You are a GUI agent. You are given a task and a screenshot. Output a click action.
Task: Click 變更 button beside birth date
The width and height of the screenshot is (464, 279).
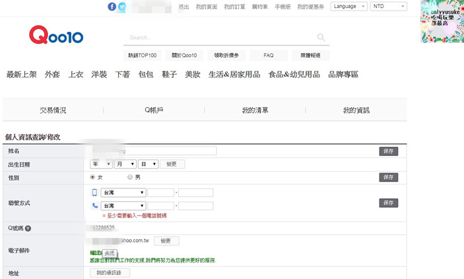click(172, 164)
